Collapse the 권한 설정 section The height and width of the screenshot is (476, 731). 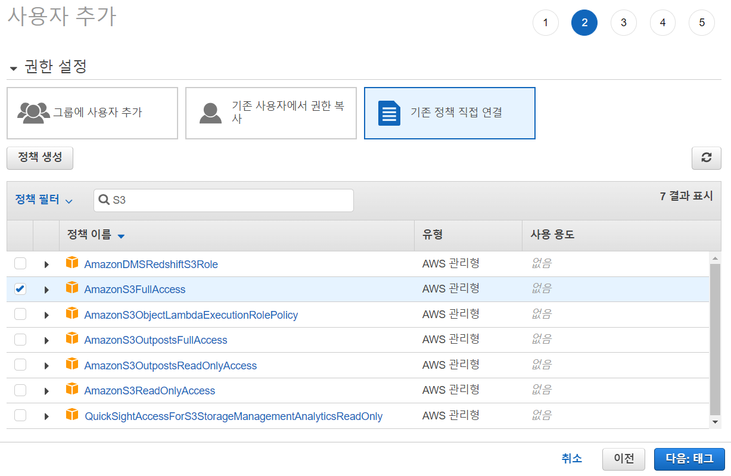pos(13,68)
